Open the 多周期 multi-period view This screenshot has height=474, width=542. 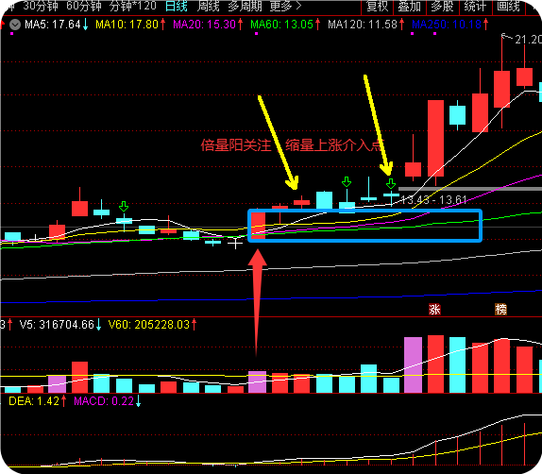(245, 6)
